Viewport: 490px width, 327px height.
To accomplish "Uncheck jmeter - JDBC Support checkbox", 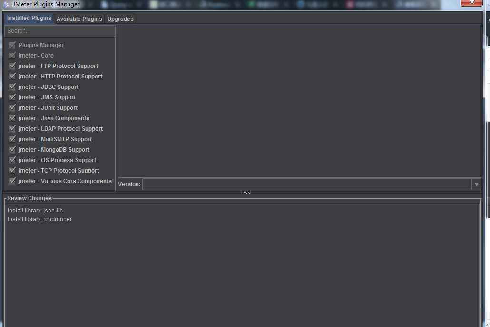I will (12, 87).
